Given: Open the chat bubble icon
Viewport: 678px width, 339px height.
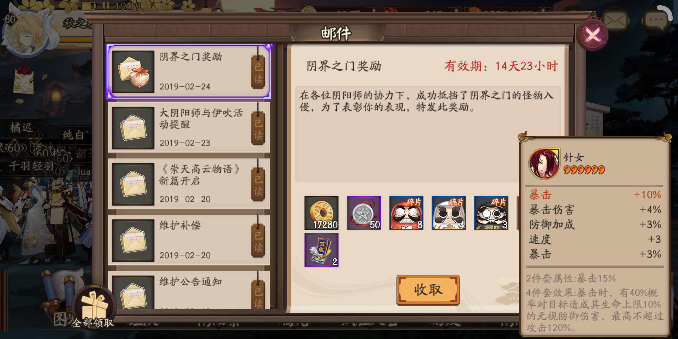Looking at the screenshot, I should [x=657, y=21].
